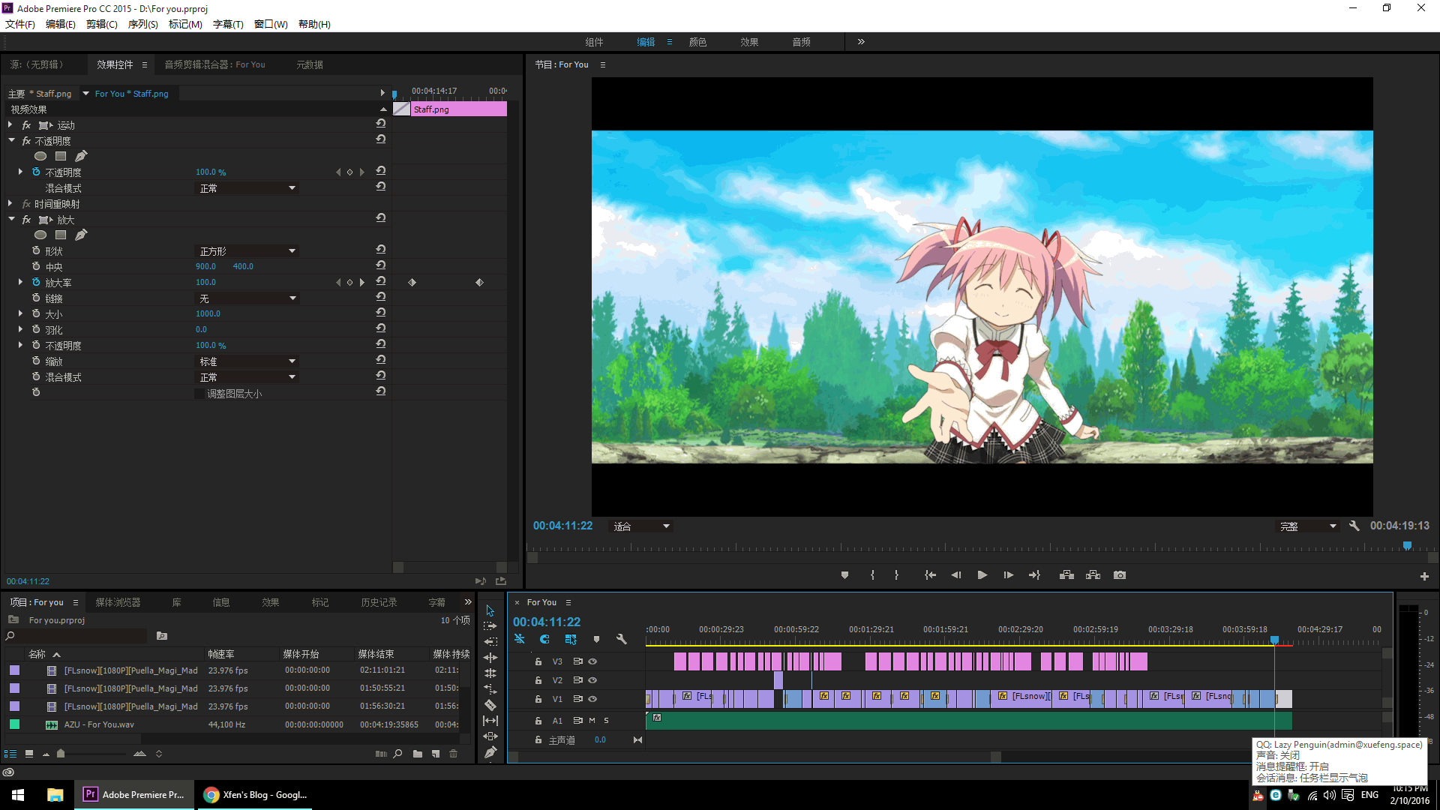Viewport: 1440px width, 810px height.
Task: Open timeline display settings wrench
Action: tap(622, 639)
